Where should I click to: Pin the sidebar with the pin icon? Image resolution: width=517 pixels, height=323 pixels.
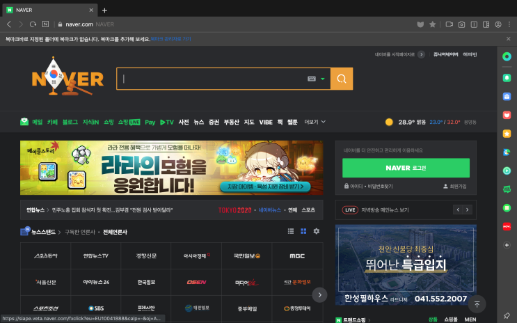pos(507,316)
